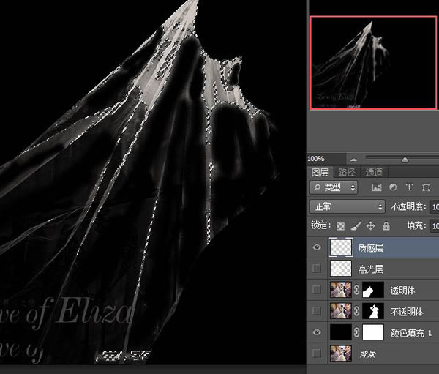
Task: Select the 颜色填充 1 black color swatch
Action: pyautogui.click(x=341, y=332)
